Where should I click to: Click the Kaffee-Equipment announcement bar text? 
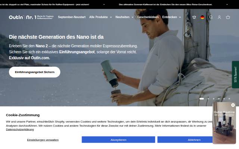(44, 4)
